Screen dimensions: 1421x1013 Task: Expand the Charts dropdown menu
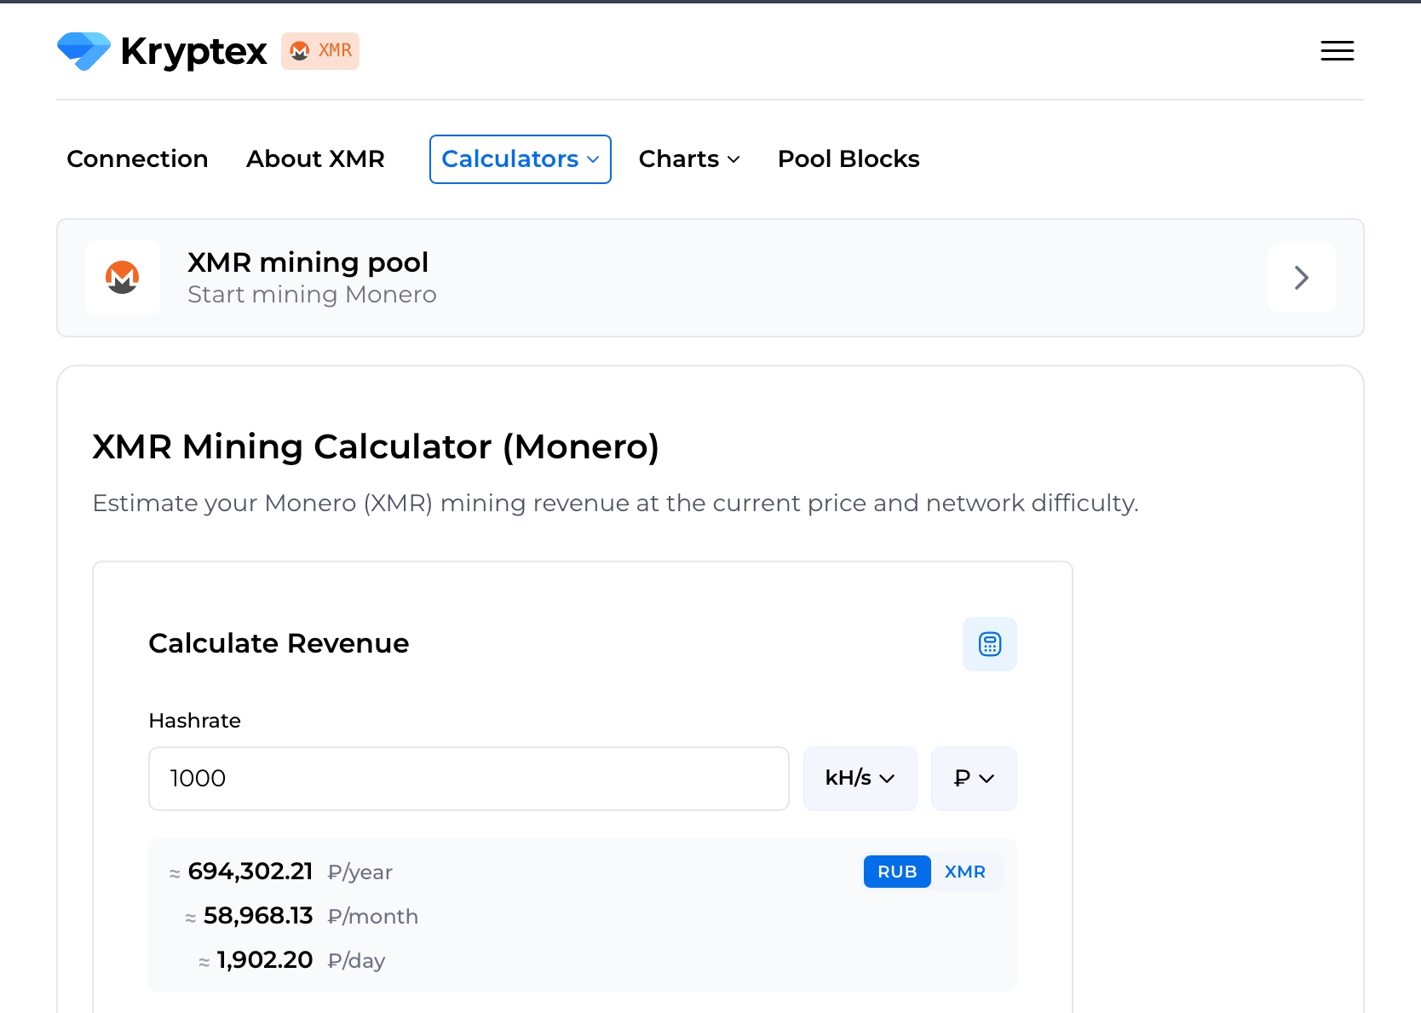[x=689, y=159]
